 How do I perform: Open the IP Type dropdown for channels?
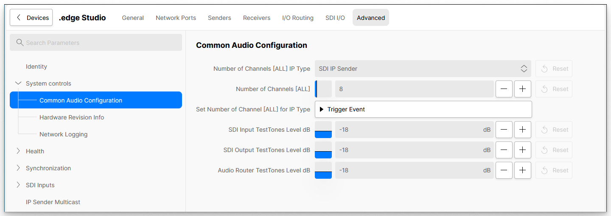pos(423,69)
